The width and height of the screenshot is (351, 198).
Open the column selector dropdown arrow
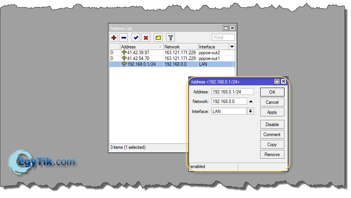(232, 47)
